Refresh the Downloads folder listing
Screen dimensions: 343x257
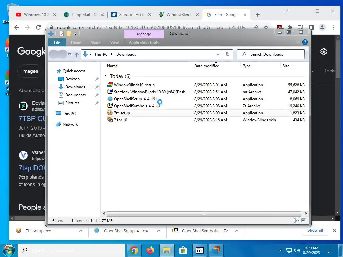[x=228, y=54]
